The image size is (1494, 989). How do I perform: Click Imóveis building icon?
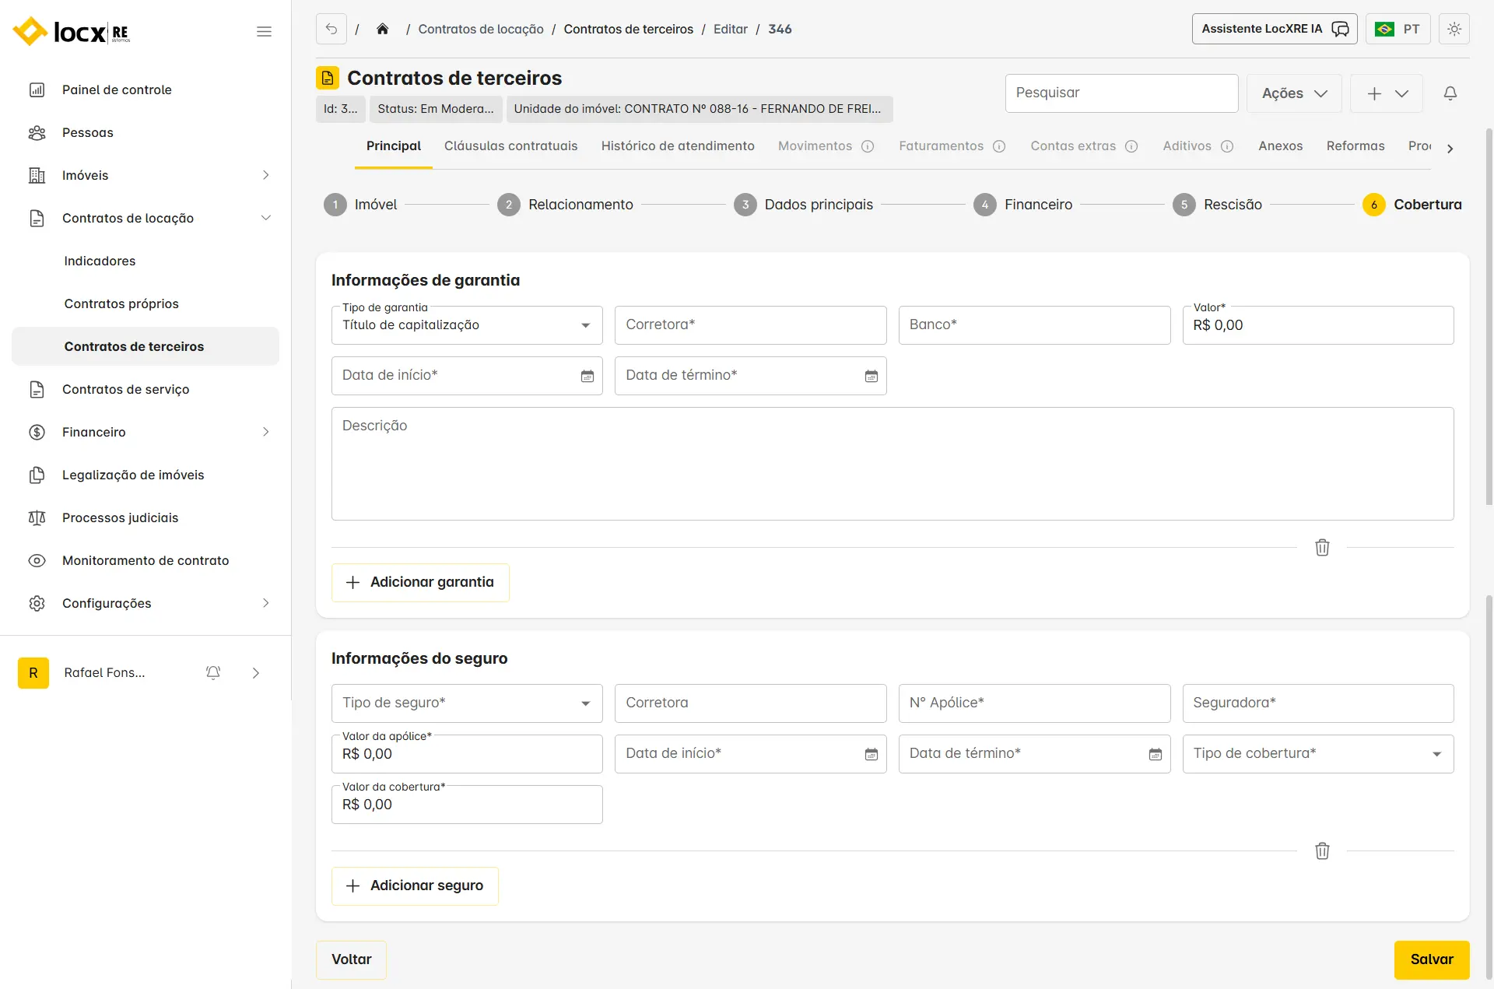pos(37,175)
